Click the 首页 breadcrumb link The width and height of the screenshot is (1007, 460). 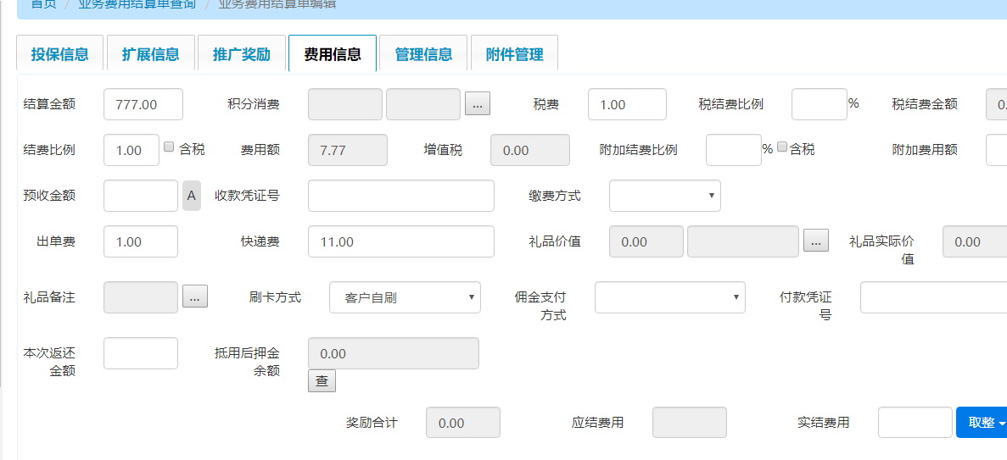[43, 4]
